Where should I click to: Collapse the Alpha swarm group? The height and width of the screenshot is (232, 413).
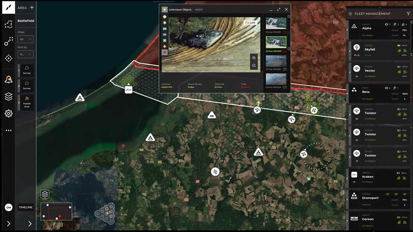[x=347, y=30]
